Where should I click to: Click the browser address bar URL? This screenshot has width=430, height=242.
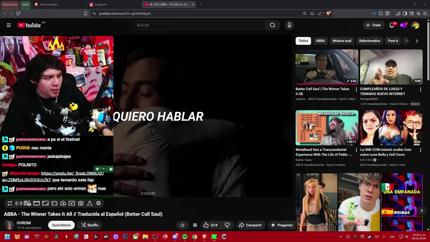125,13
